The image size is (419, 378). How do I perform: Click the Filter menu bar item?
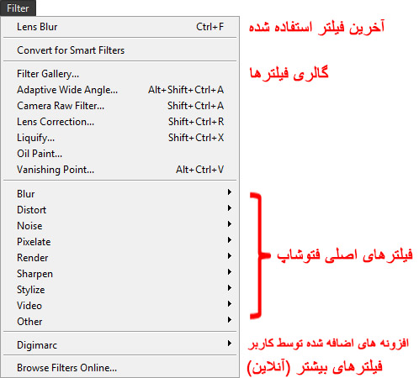click(x=18, y=8)
